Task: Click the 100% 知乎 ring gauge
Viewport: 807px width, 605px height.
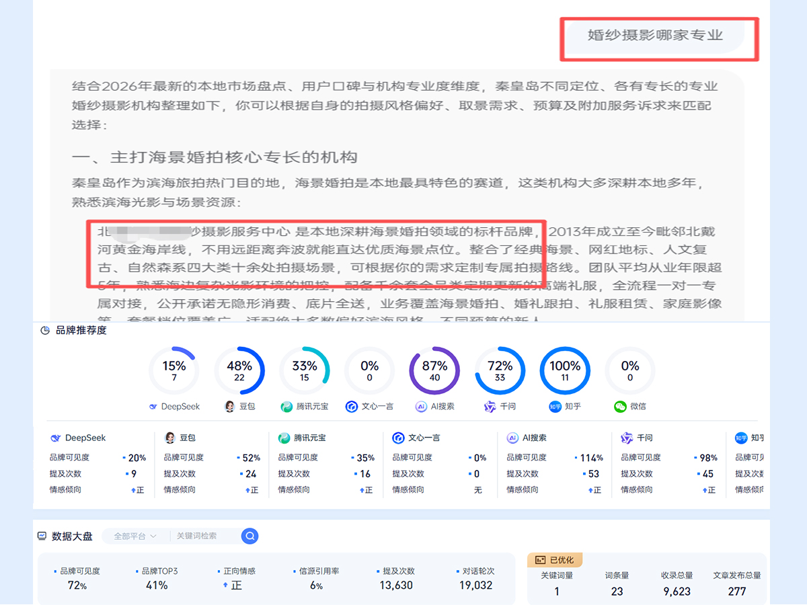Action: pyautogui.click(x=565, y=371)
